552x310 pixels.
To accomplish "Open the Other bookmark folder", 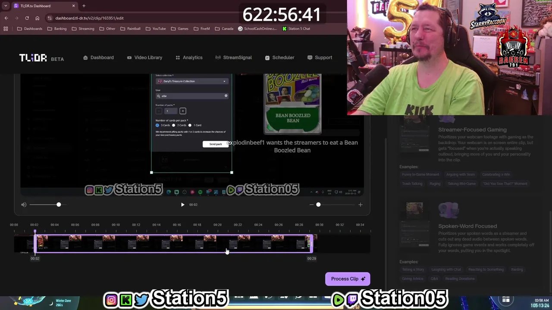I will [x=107, y=29].
